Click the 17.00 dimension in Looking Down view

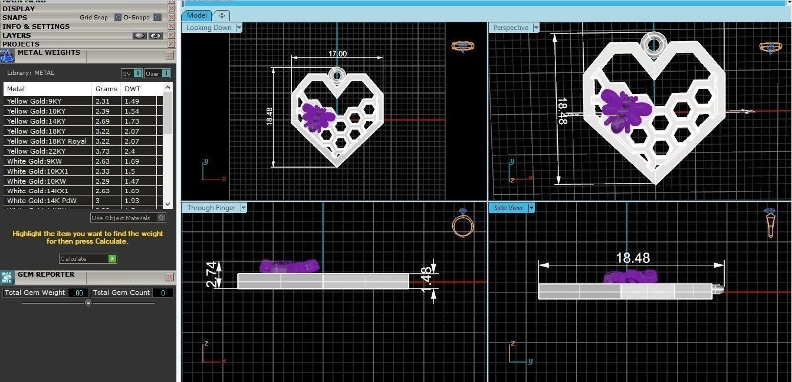click(x=337, y=54)
